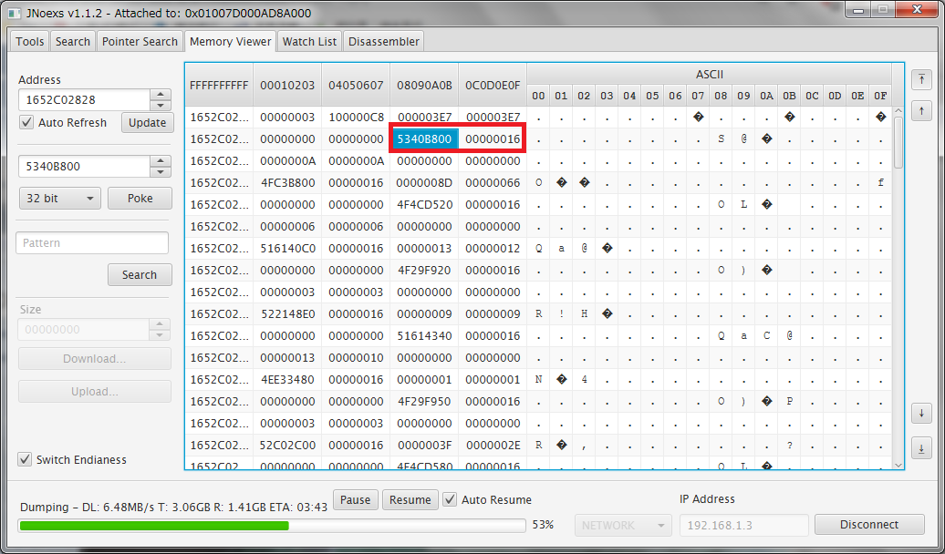Select memory cell 4F4CD520
The height and width of the screenshot is (554, 945).
click(424, 205)
